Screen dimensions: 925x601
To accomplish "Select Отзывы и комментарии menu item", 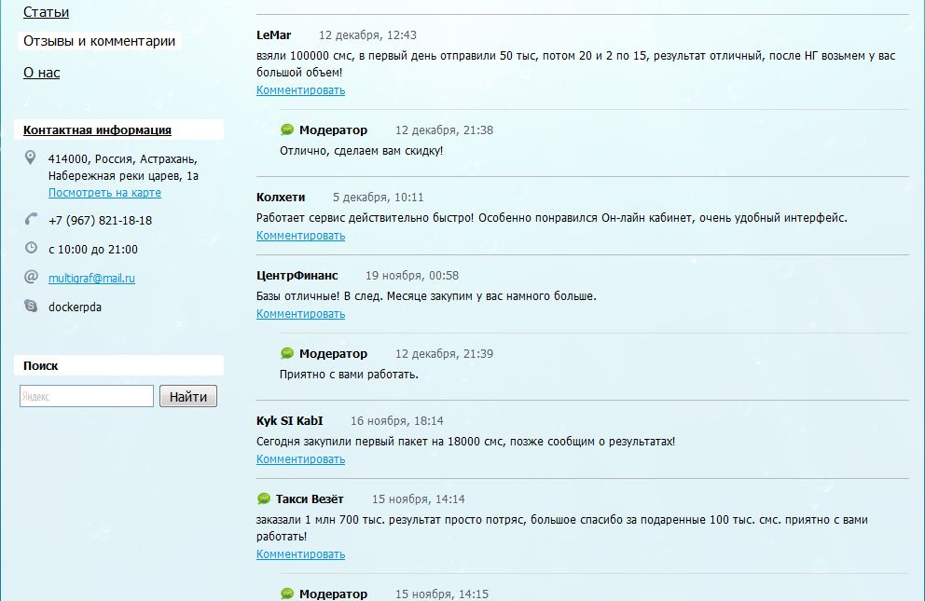I will click(99, 41).
